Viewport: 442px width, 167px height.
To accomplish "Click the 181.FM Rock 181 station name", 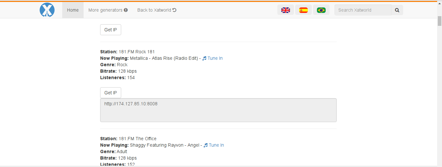I will [137, 52].
